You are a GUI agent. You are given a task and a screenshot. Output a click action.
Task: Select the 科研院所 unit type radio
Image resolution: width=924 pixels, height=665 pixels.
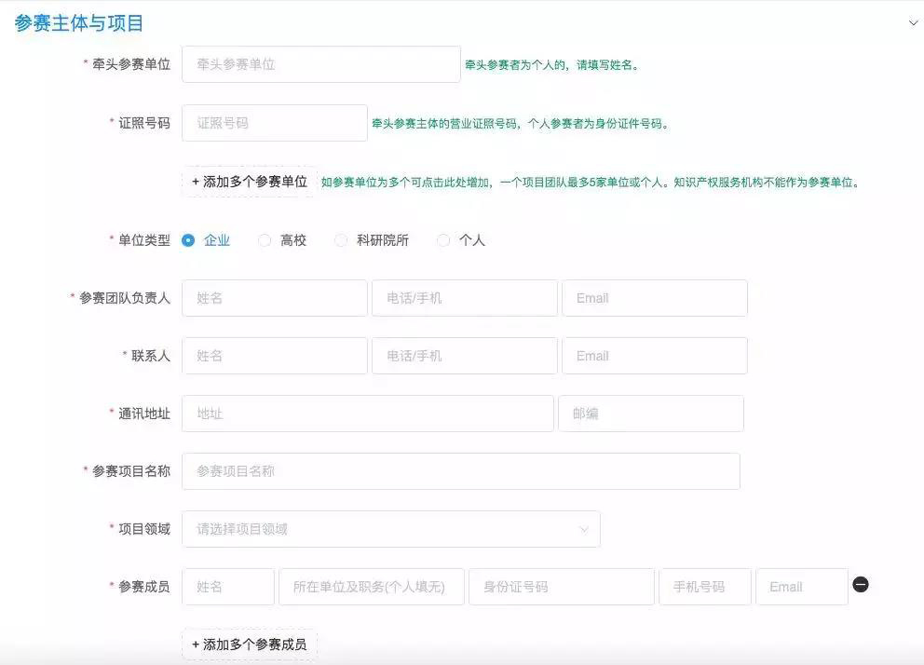coord(341,240)
